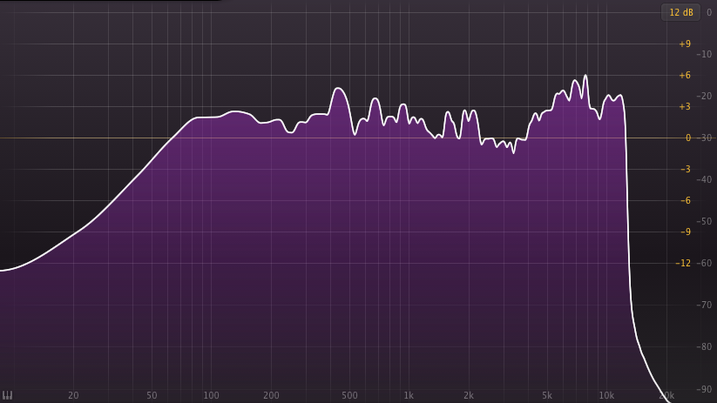Click the 5k frequency axis label
This screenshot has height=403, width=717.
coord(546,395)
